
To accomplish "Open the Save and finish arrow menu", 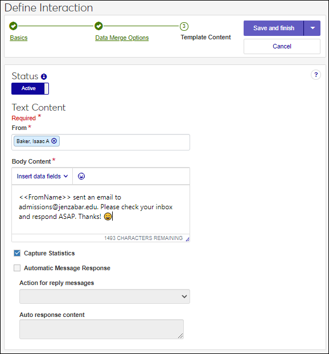I will 312,29.
